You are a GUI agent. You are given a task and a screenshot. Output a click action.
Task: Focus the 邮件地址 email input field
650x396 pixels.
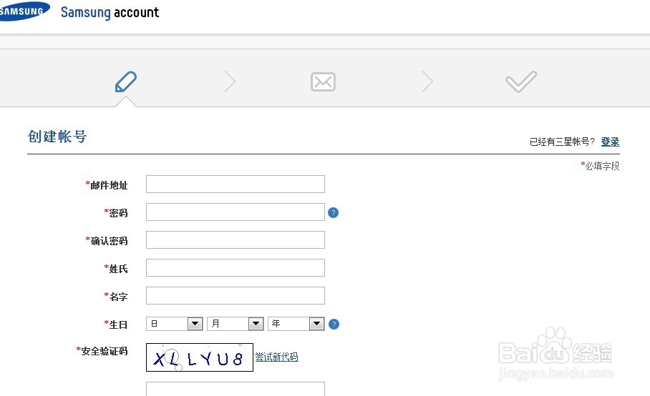coord(235,184)
